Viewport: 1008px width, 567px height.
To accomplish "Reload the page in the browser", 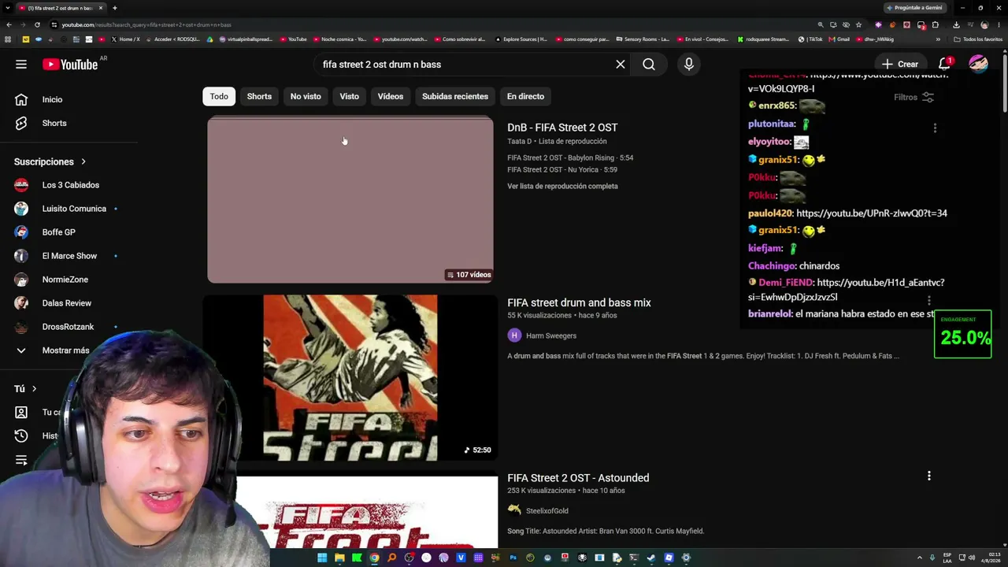I will [37, 24].
